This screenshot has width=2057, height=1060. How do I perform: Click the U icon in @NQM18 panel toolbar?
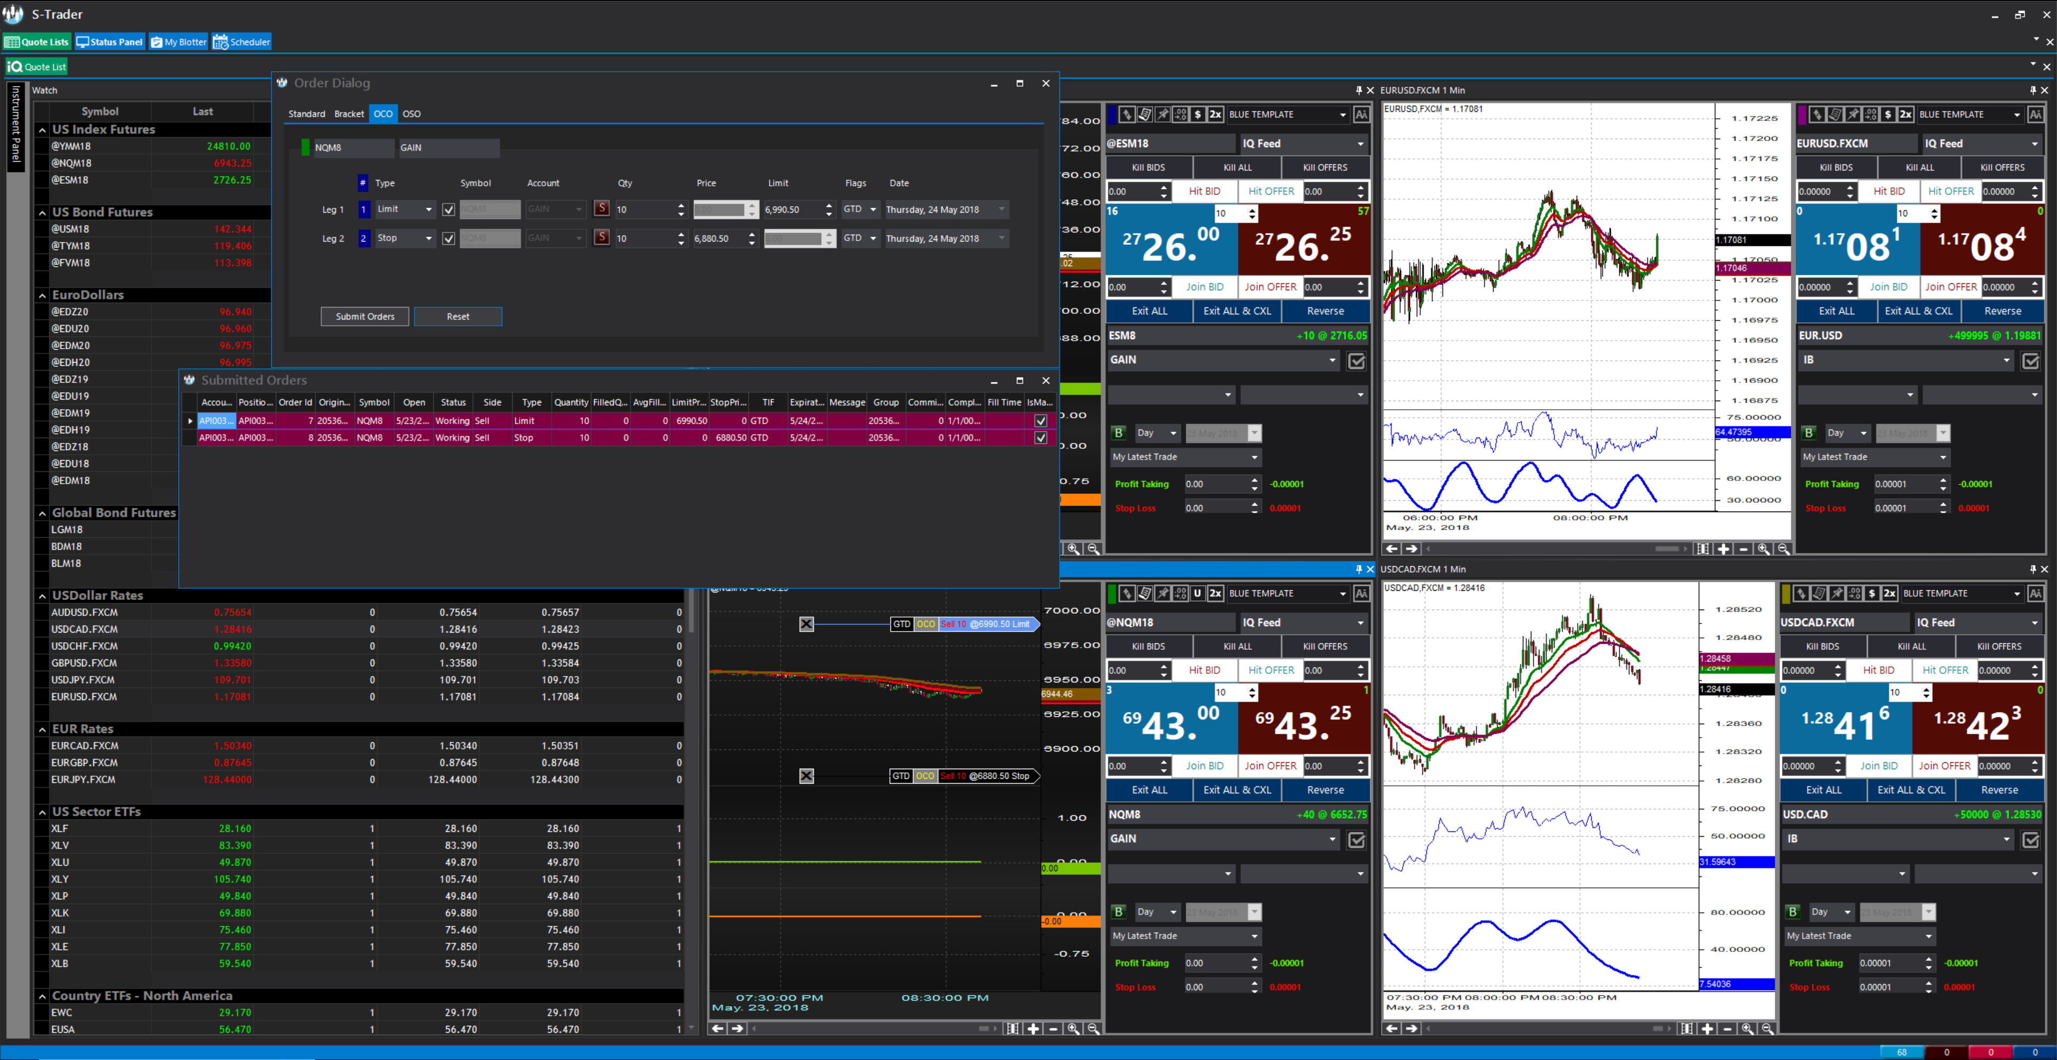click(1198, 594)
